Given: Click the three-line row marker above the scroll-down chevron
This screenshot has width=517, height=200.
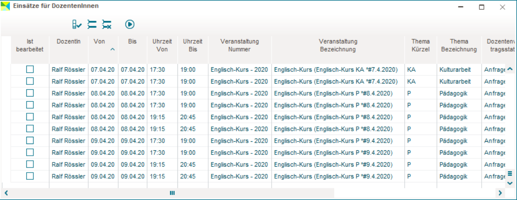Looking at the screenshot, I should click(x=510, y=173).
